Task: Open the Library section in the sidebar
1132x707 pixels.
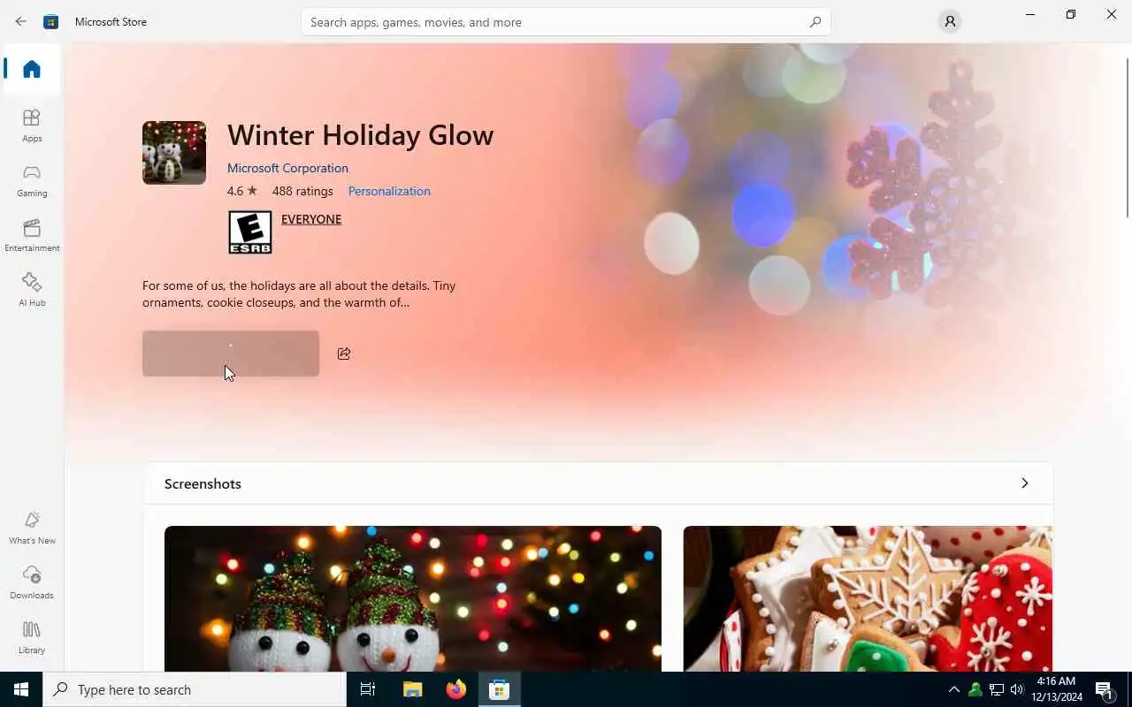Action: point(32,637)
